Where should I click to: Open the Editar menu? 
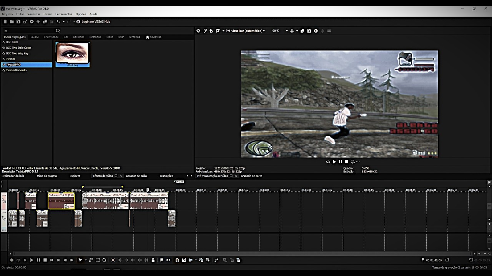click(20, 14)
